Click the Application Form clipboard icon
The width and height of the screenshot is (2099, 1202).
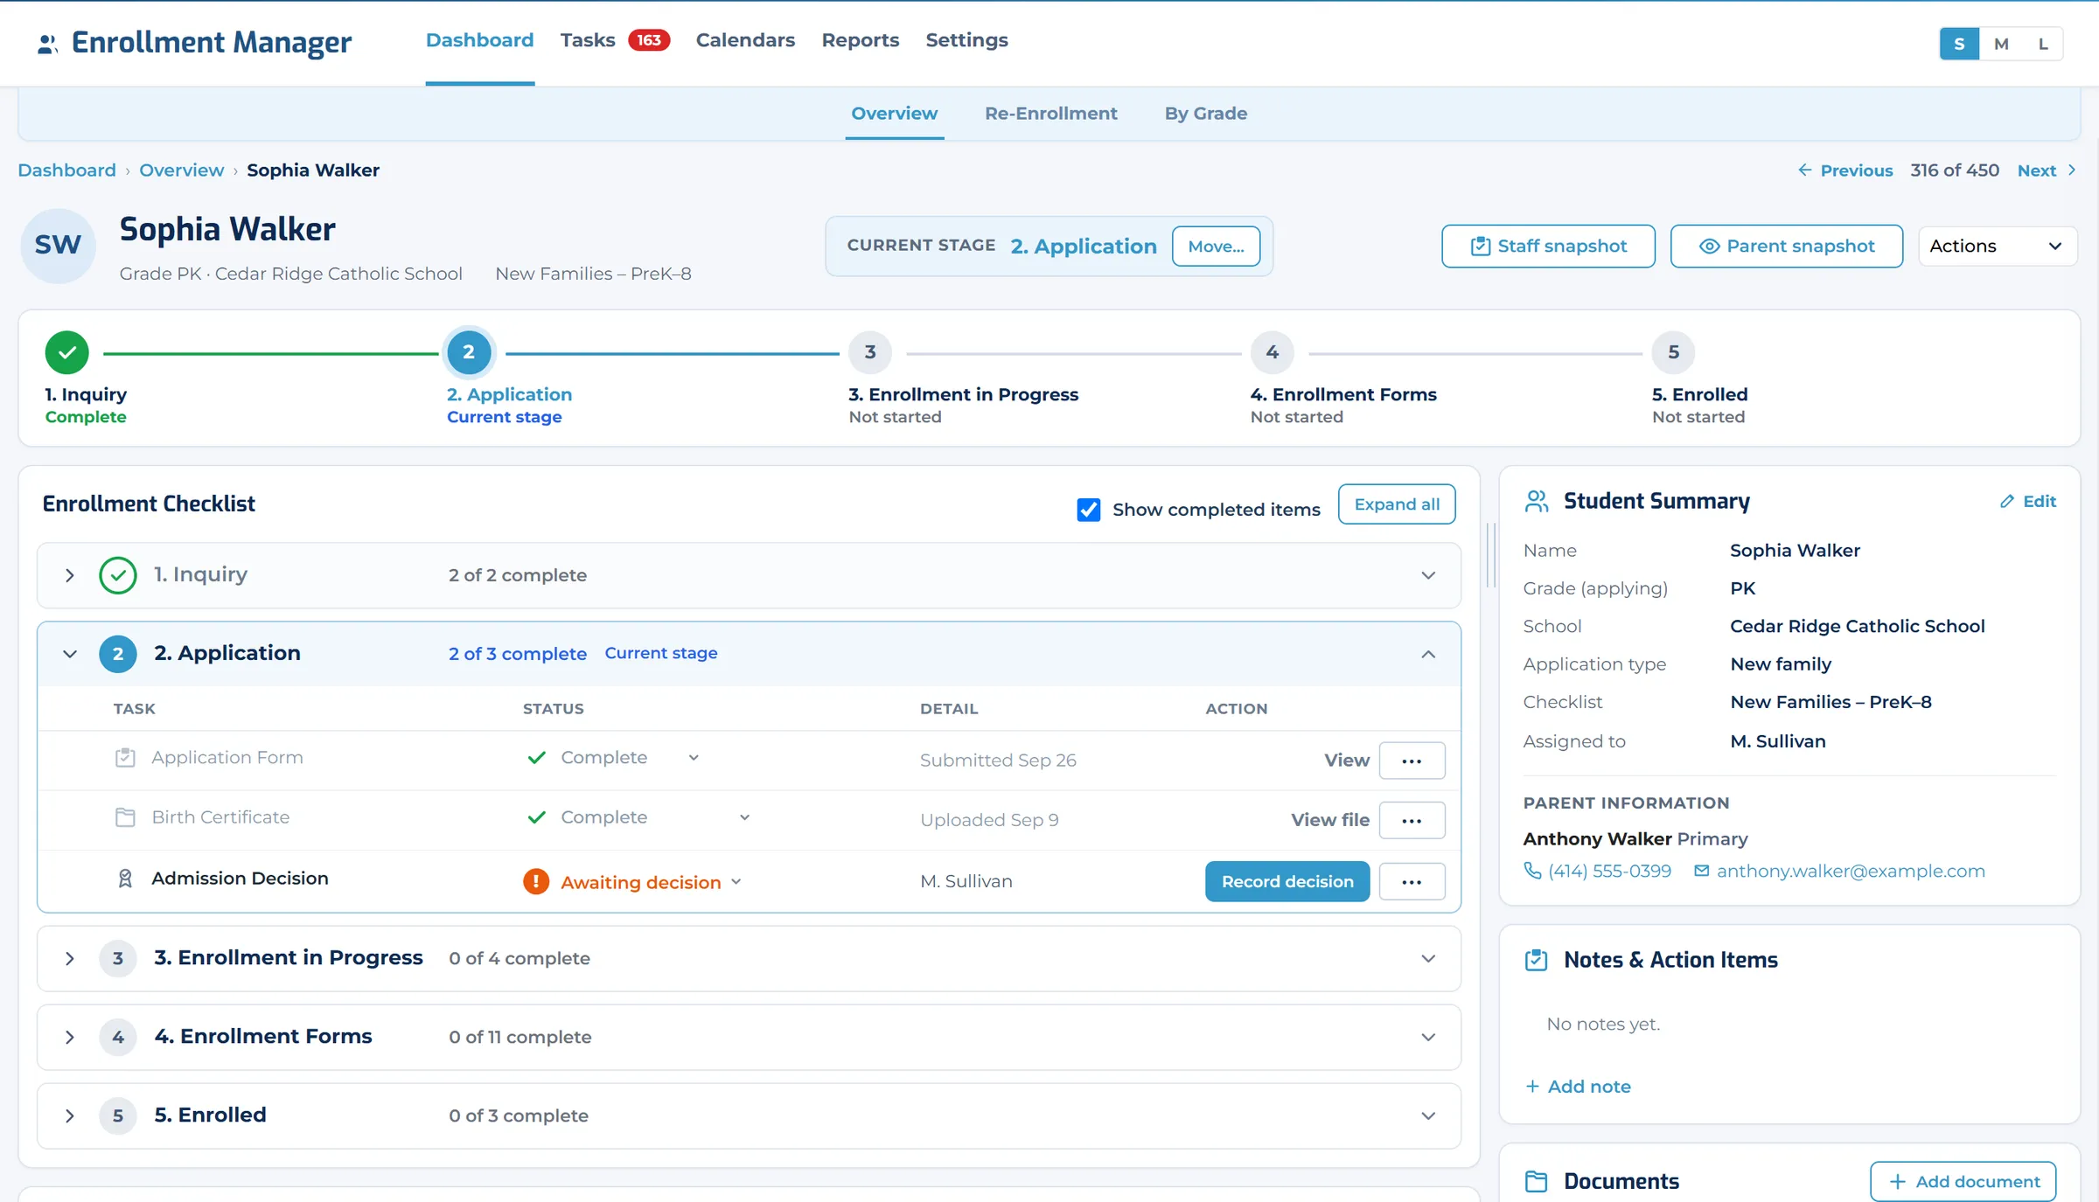(x=125, y=757)
